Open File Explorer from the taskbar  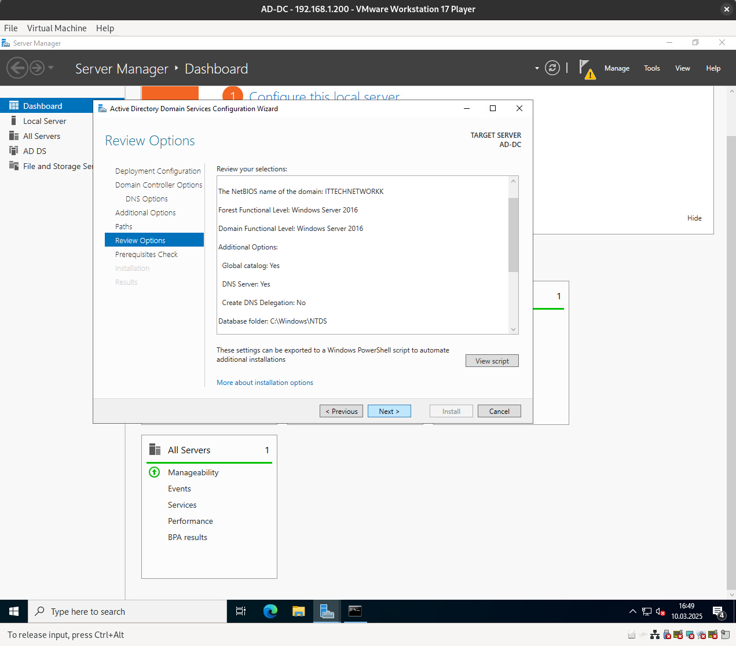(x=298, y=611)
